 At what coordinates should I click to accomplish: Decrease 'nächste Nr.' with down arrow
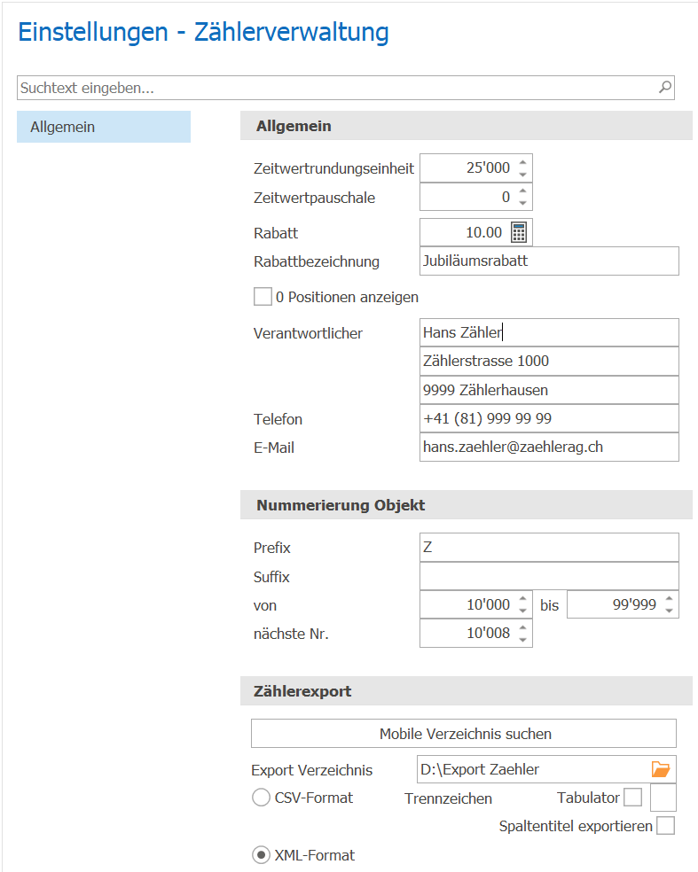[x=522, y=640]
